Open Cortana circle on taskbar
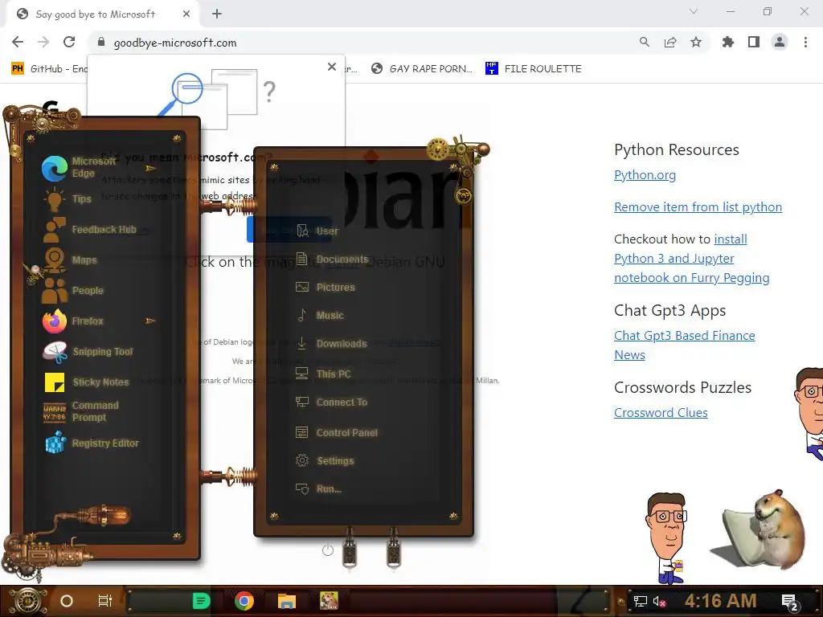This screenshot has height=617, width=823. [67, 601]
